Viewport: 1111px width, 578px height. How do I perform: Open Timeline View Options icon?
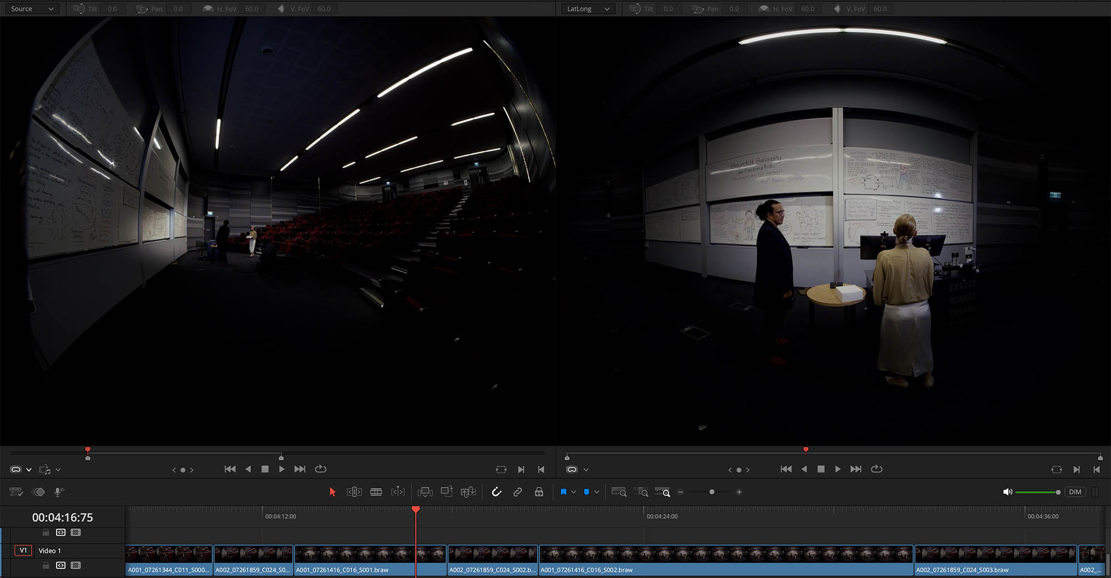coord(16,492)
